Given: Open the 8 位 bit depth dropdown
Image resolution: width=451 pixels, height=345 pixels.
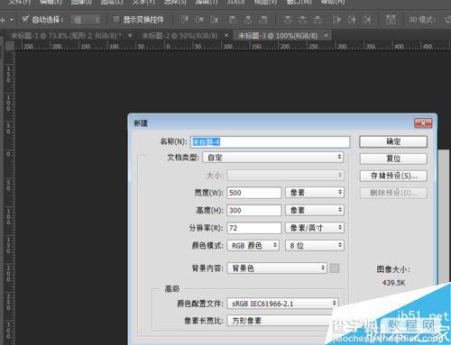Looking at the screenshot, I should point(315,245).
